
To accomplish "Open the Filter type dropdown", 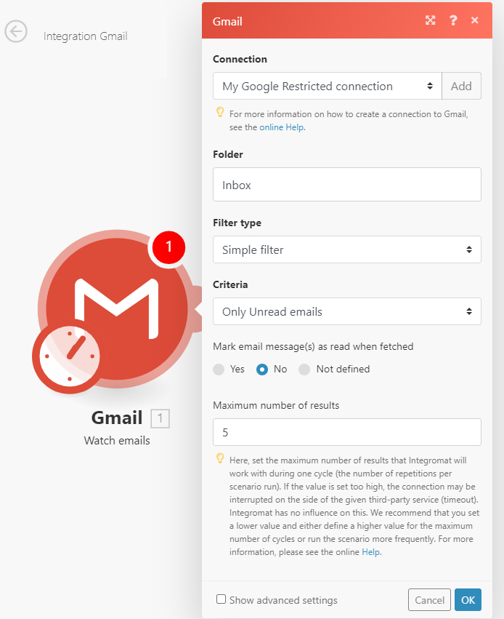I will point(346,249).
